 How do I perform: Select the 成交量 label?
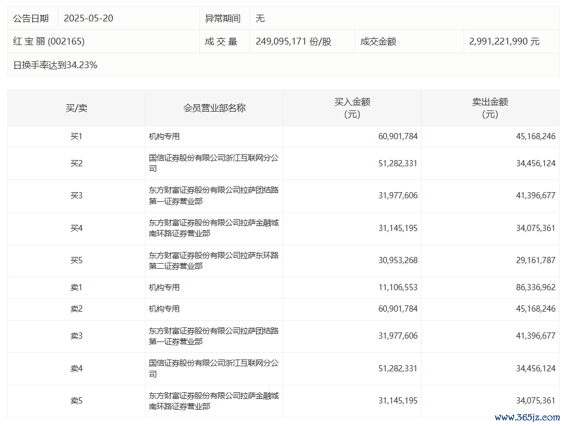pos(221,41)
